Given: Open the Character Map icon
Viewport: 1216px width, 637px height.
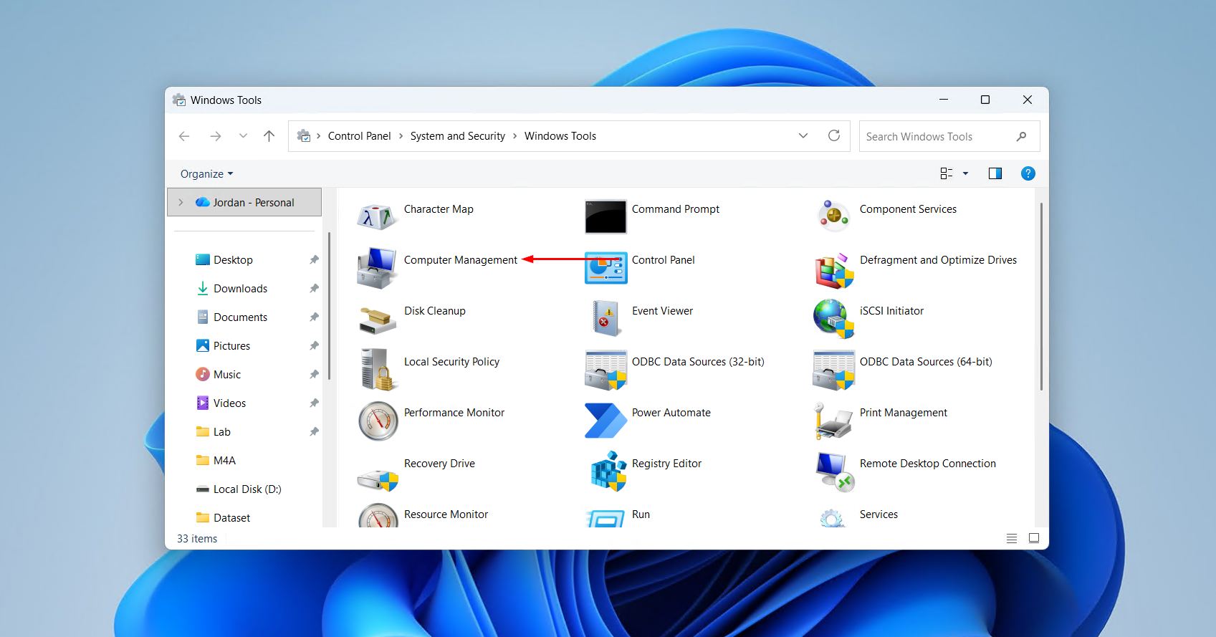Looking at the screenshot, I should click(x=377, y=216).
